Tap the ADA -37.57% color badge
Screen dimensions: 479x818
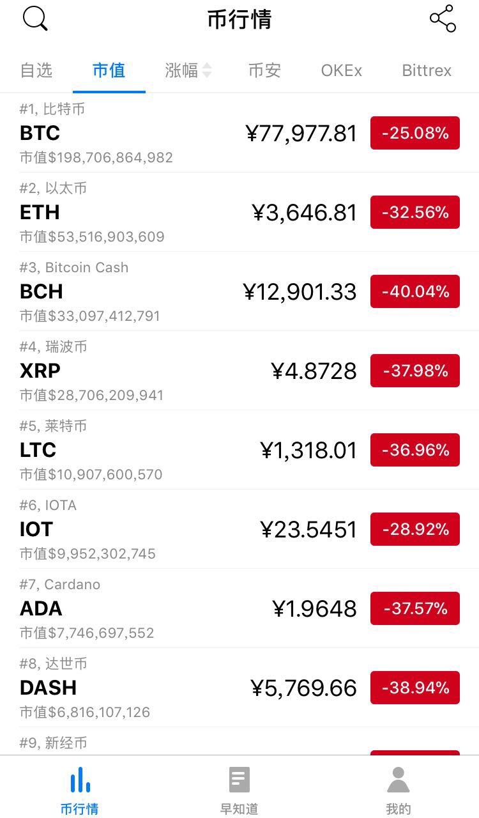pyautogui.click(x=414, y=608)
